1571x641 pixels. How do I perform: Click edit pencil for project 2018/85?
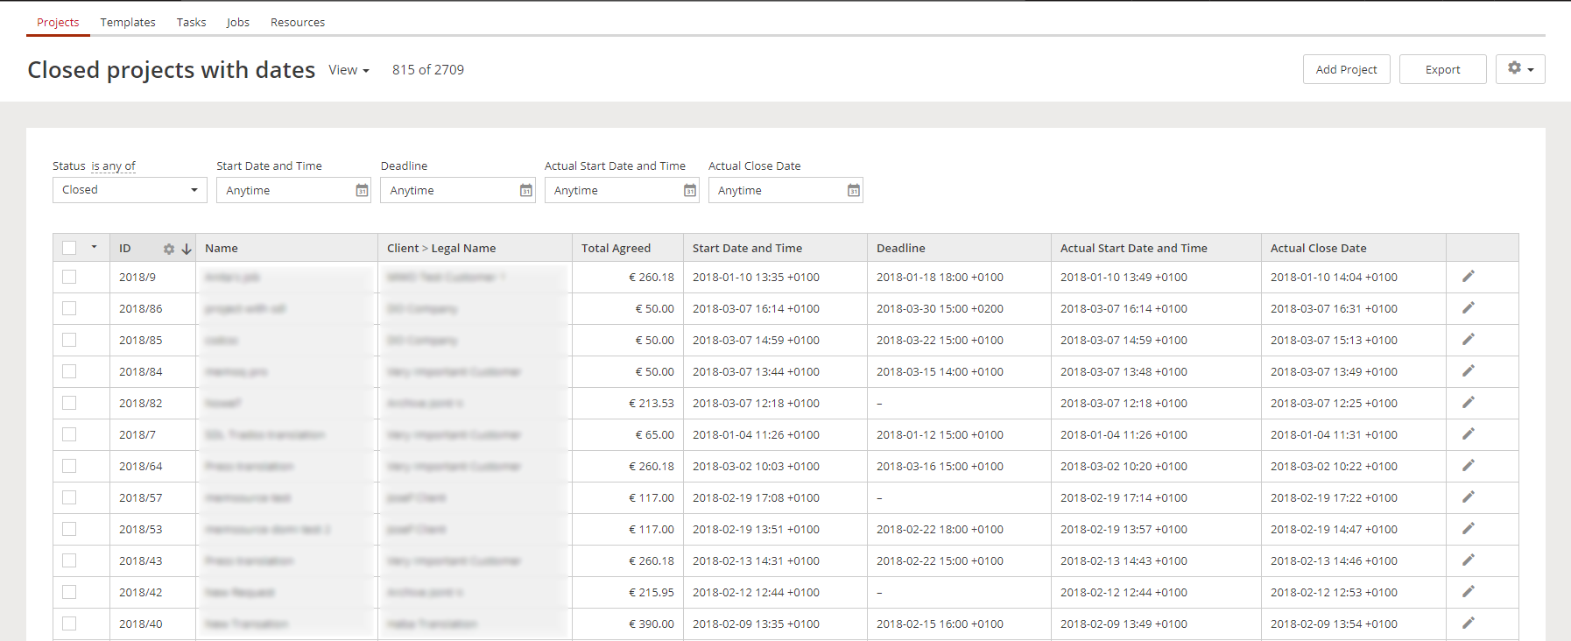(1469, 340)
